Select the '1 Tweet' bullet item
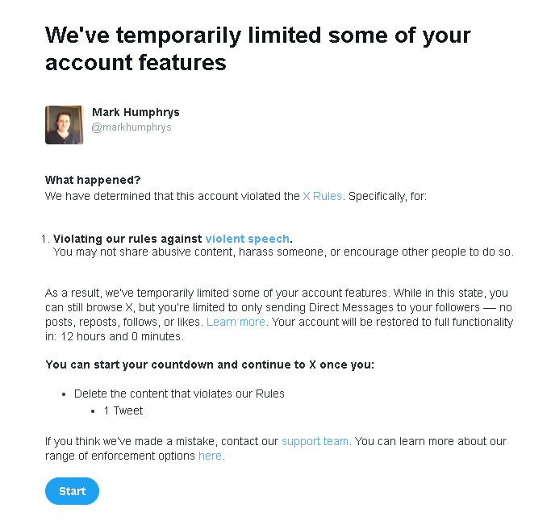The width and height of the screenshot is (551, 529). (123, 410)
